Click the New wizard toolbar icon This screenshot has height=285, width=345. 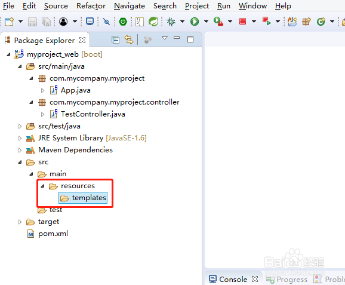click(9, 22)
